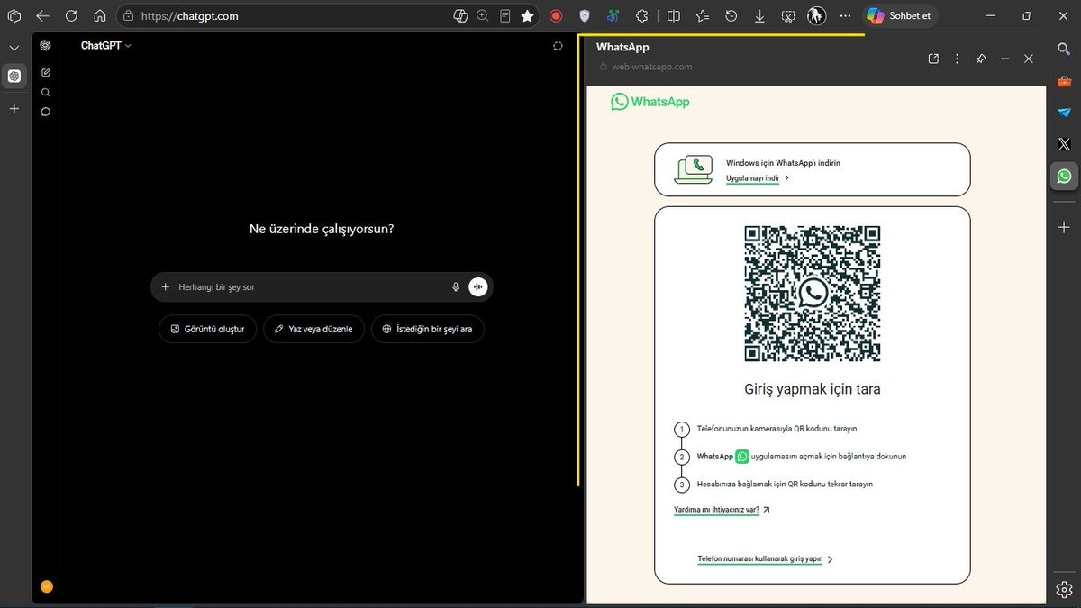Screen dimensions: 1081x608
Task: Click the Sohbet et Copilot button
Action: pyautogui.click(x=901, y=15)
